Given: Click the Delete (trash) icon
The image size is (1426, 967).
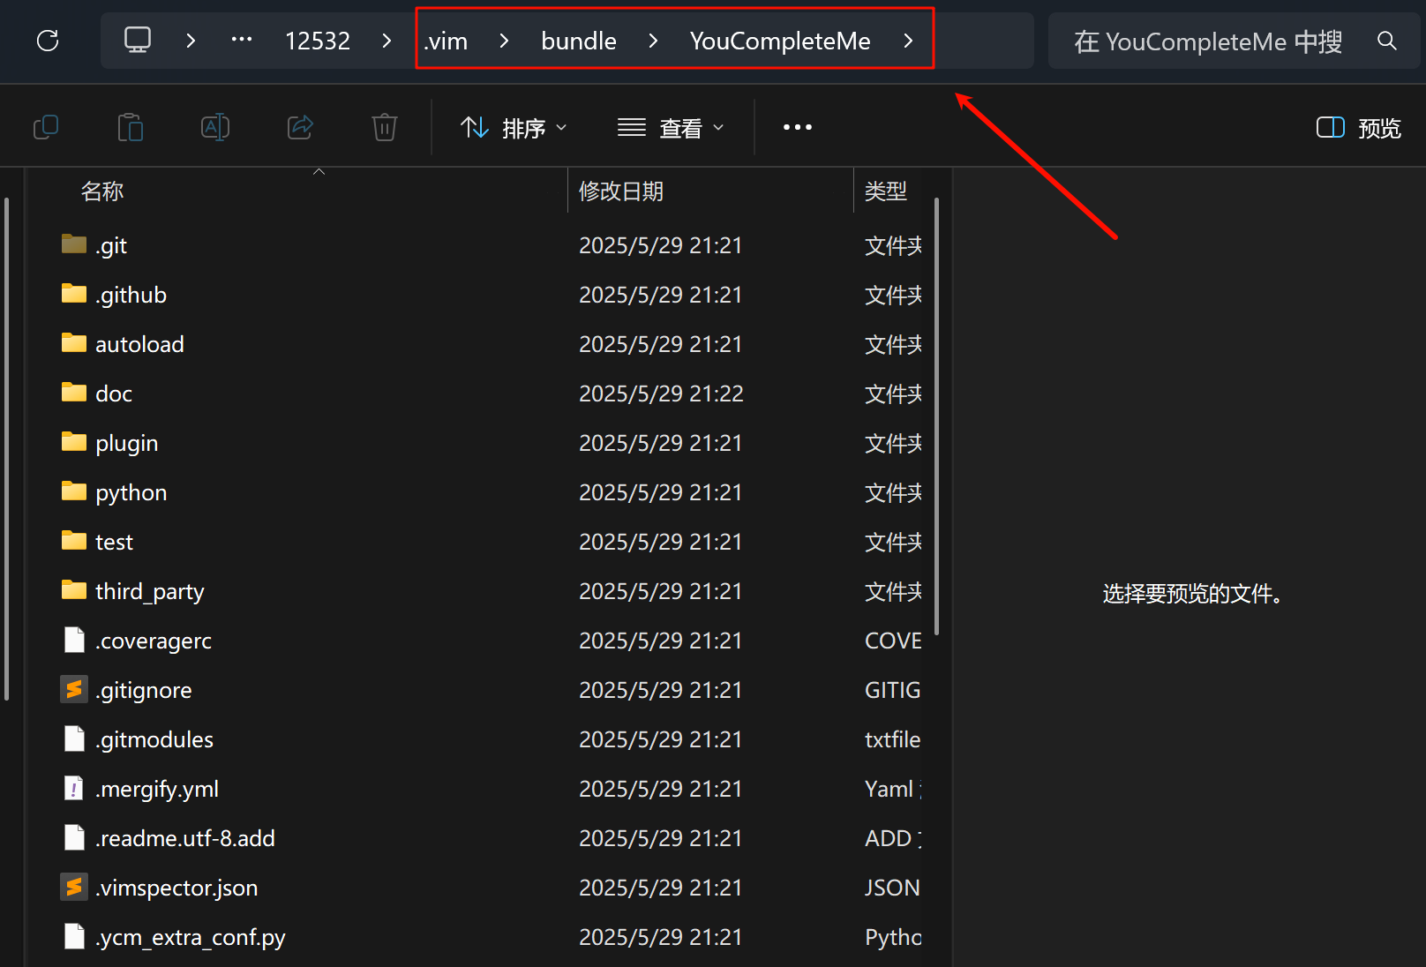Looking at the screenshot, I should [x=384, y=126].
